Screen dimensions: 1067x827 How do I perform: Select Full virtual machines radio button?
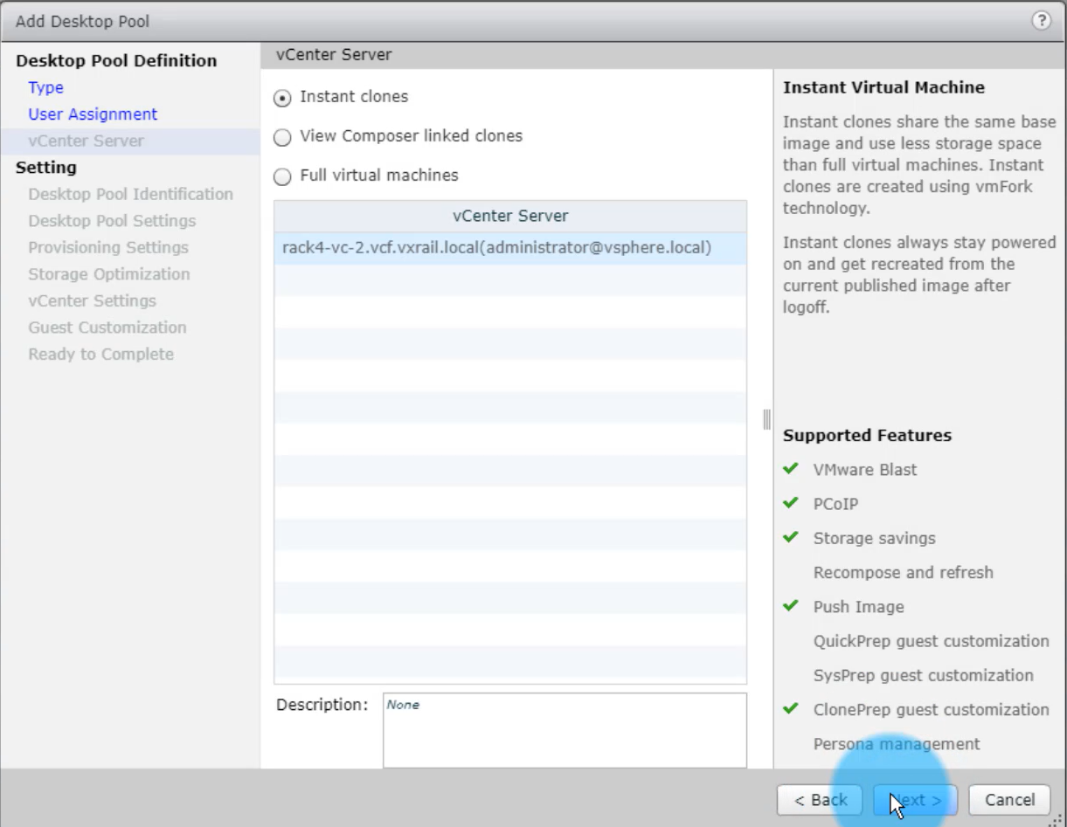(282, 176)
